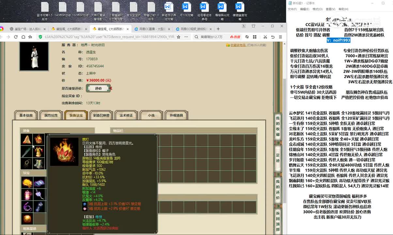The image size is (393, 235).
Task: Click the red X beside 还价
Action: point(111,88)
